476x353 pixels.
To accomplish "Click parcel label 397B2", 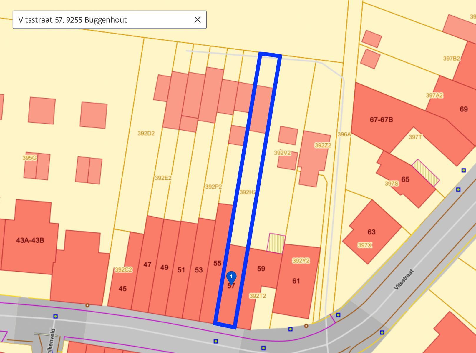I will tap(452, 59).
